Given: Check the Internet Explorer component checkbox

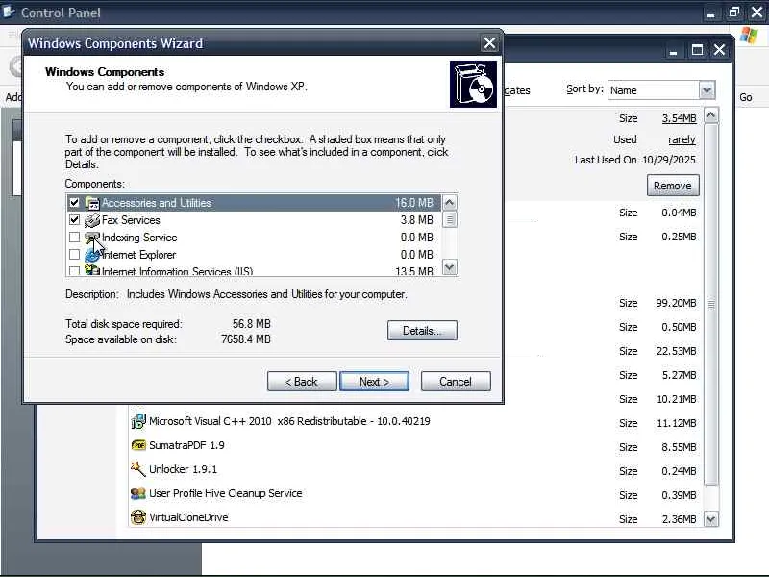Looking at the screenshot, I should coord(74,255).
